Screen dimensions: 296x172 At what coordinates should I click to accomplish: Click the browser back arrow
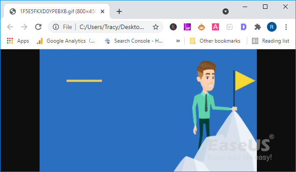[x=10, y=27]
